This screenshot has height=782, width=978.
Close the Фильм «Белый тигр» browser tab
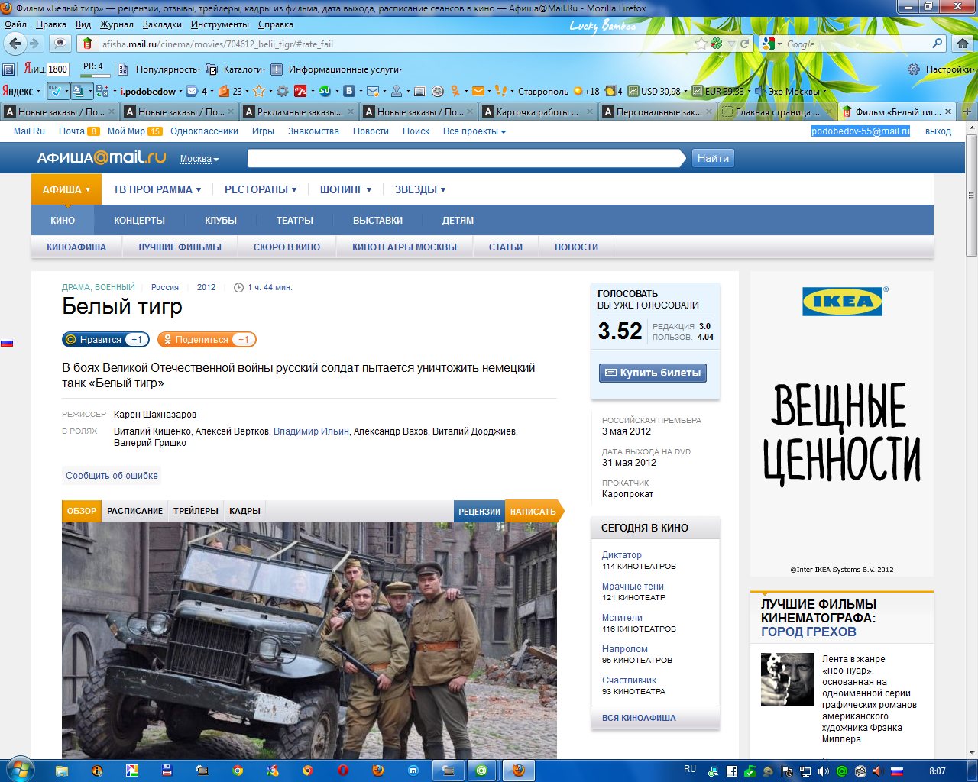[x=948, y=111]
